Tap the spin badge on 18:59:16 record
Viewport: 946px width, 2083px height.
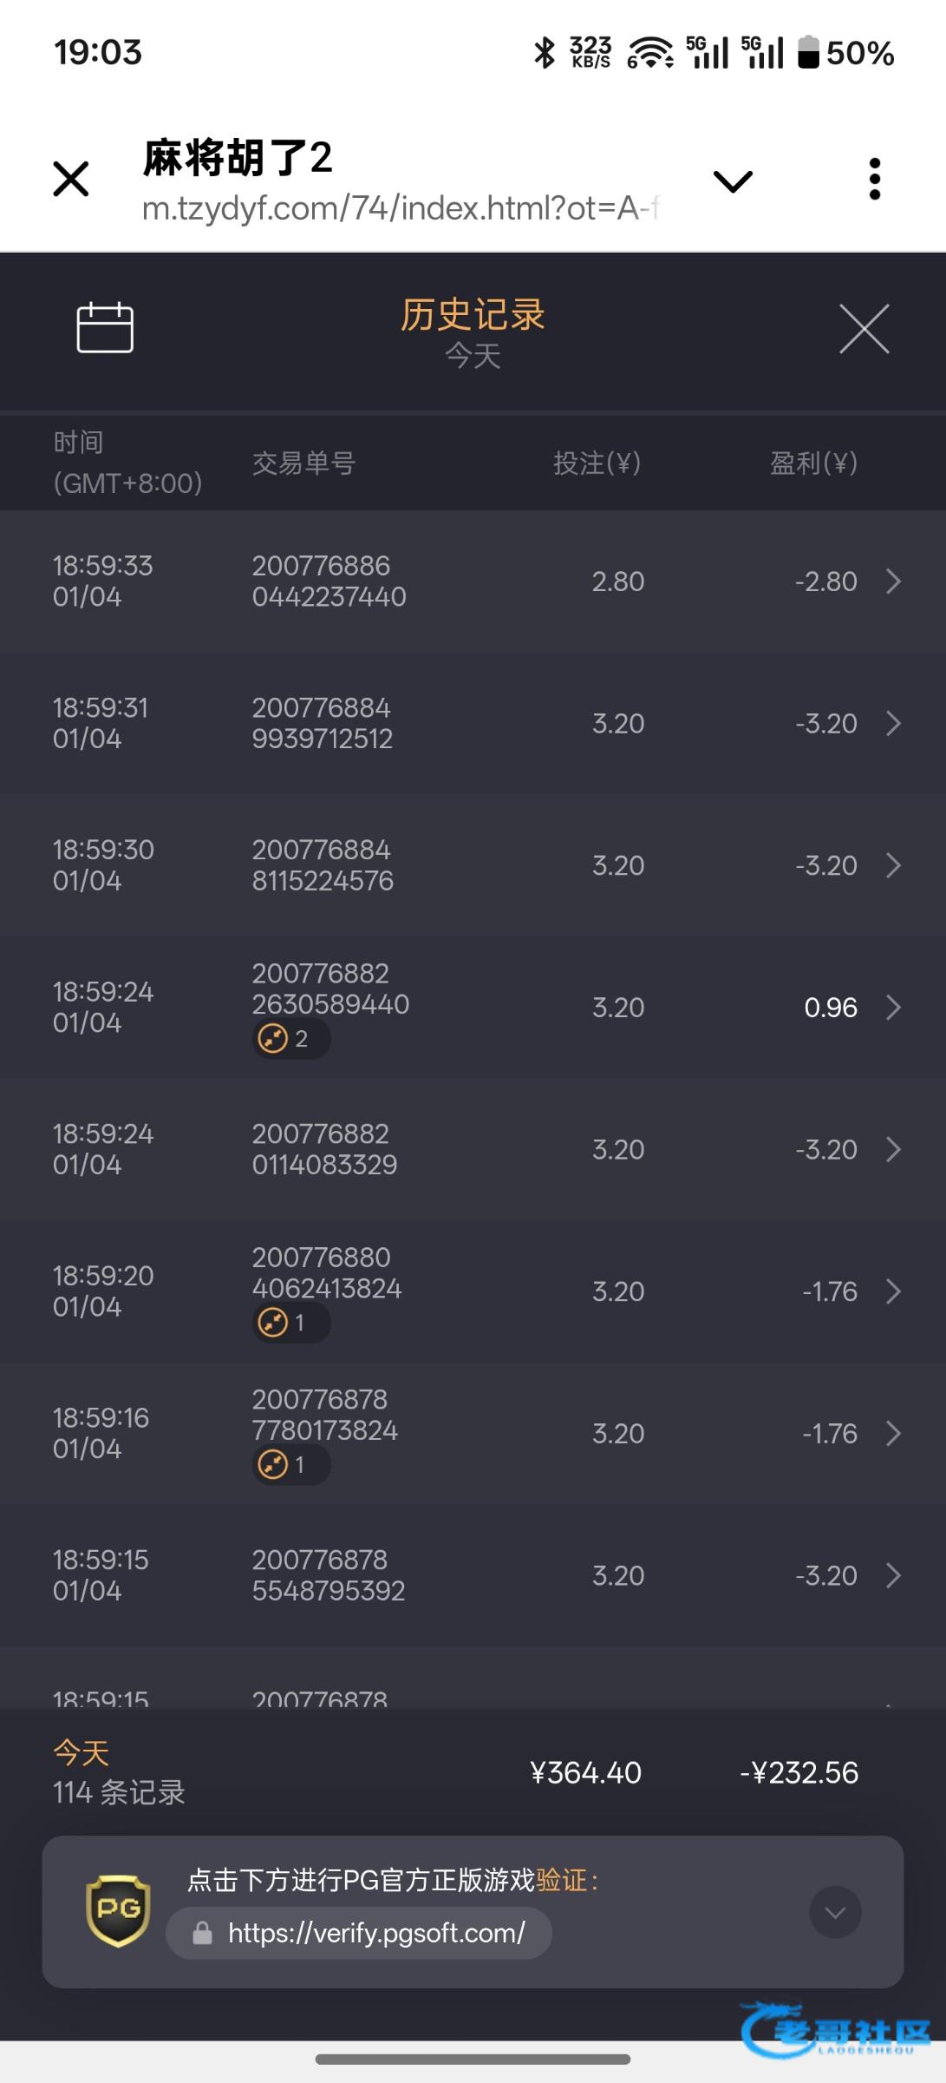tap(290, 1465)
